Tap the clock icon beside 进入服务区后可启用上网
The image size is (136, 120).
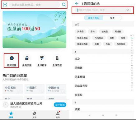click(x=6, y=105)
